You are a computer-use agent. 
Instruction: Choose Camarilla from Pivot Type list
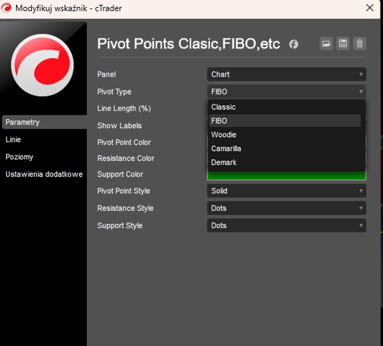click(285, 148)
